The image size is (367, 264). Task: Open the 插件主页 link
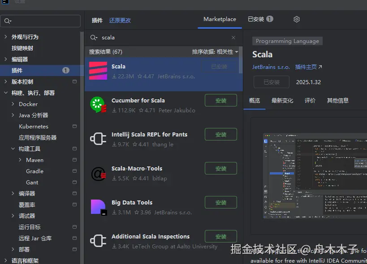pos(306,67)
